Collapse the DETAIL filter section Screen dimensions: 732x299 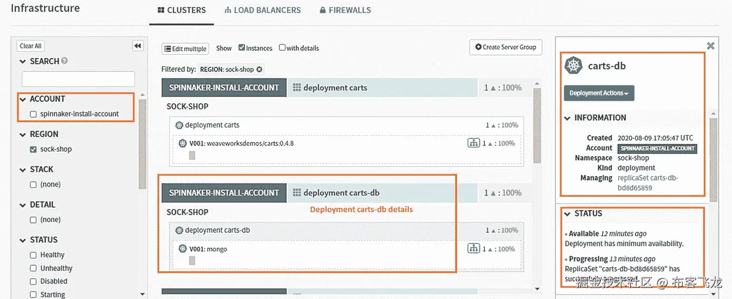tap(23, 204)
